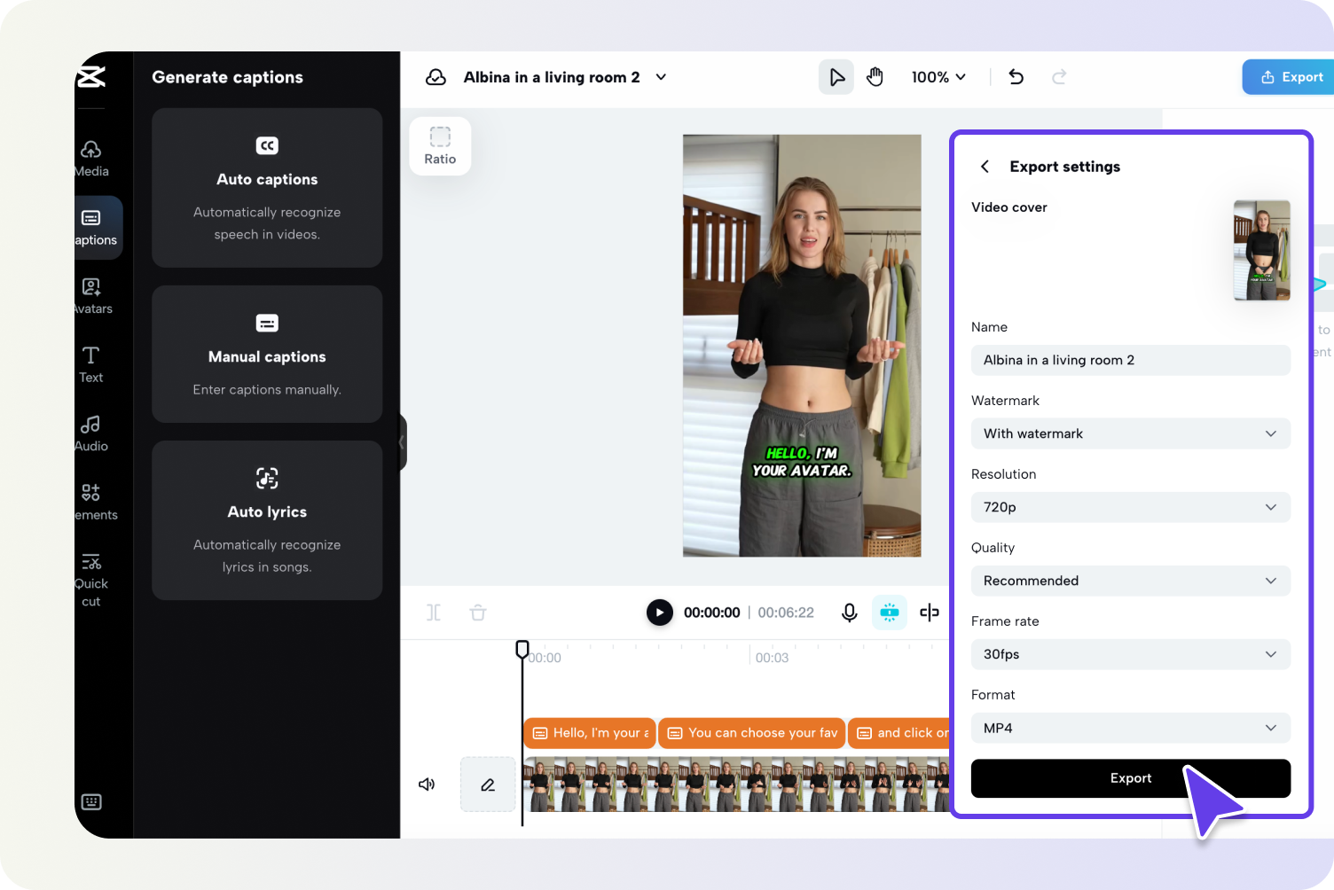Open keyboard shortcuts icon in sidebar

click(x=91, y=802)
